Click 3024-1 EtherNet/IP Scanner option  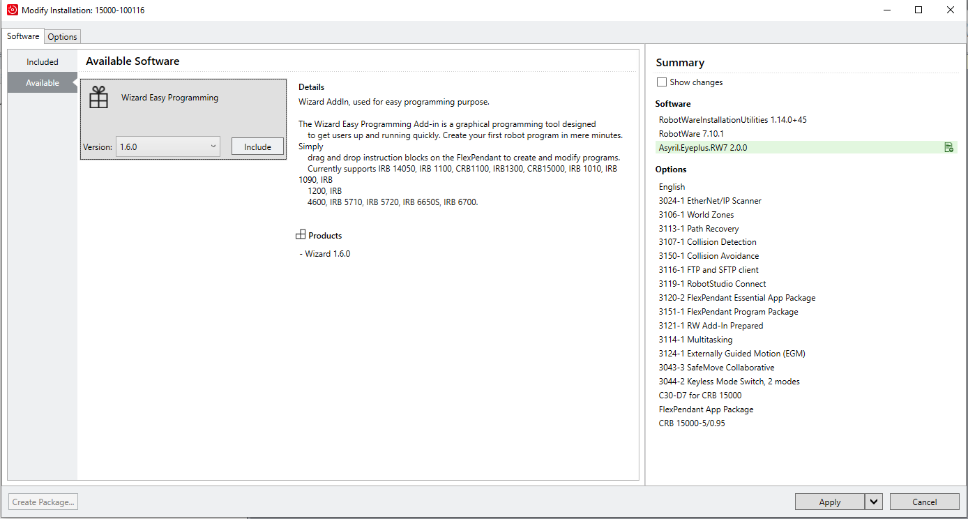coord(710,201)
